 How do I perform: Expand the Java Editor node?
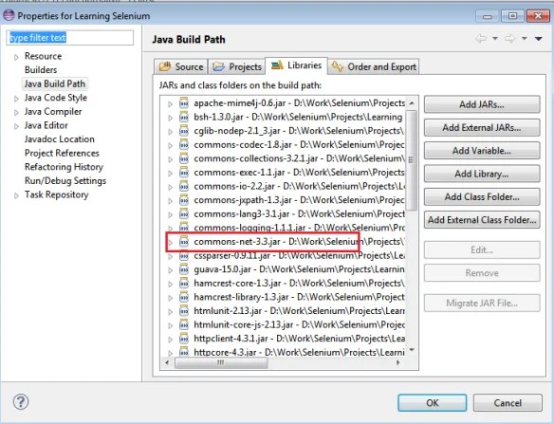pyautogui.click(x=16, y=126)
